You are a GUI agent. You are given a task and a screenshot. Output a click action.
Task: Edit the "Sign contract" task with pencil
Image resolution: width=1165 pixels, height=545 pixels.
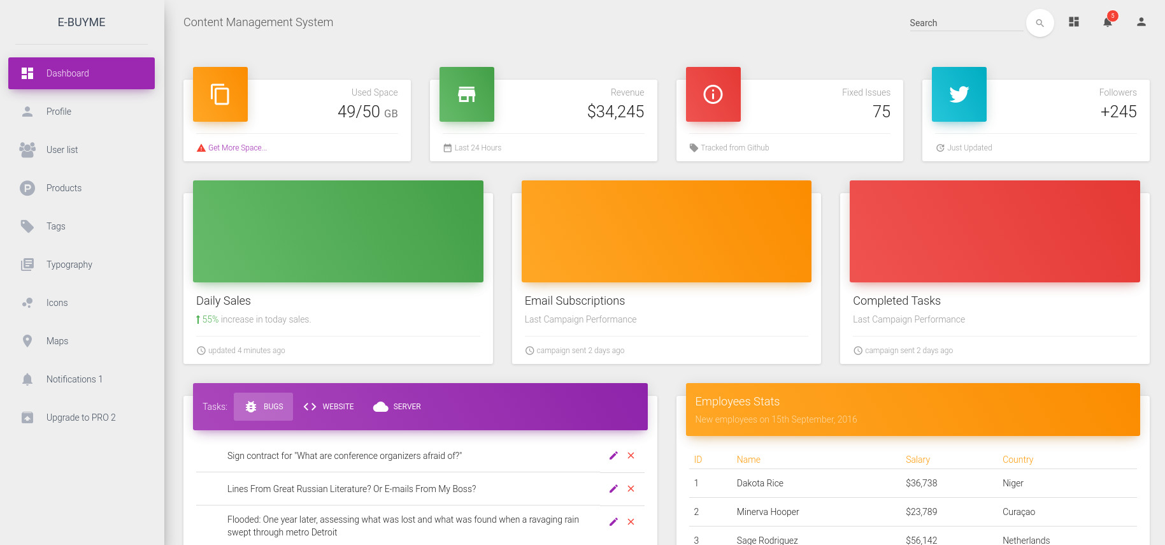click(x=613, y=456)
